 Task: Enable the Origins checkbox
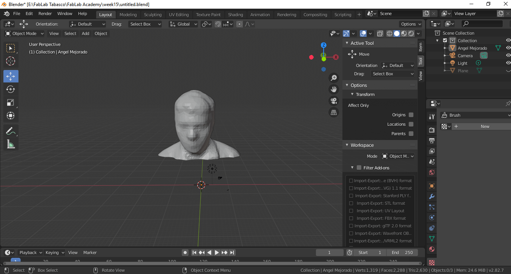pos(411,115)
